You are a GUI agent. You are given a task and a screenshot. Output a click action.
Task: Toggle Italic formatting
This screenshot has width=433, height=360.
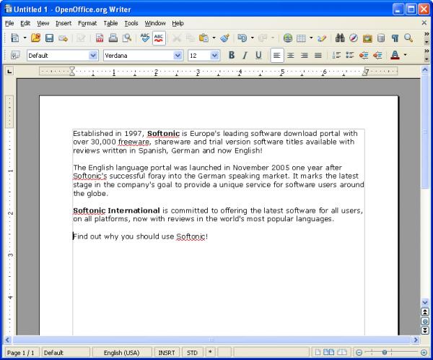point(245,56)
